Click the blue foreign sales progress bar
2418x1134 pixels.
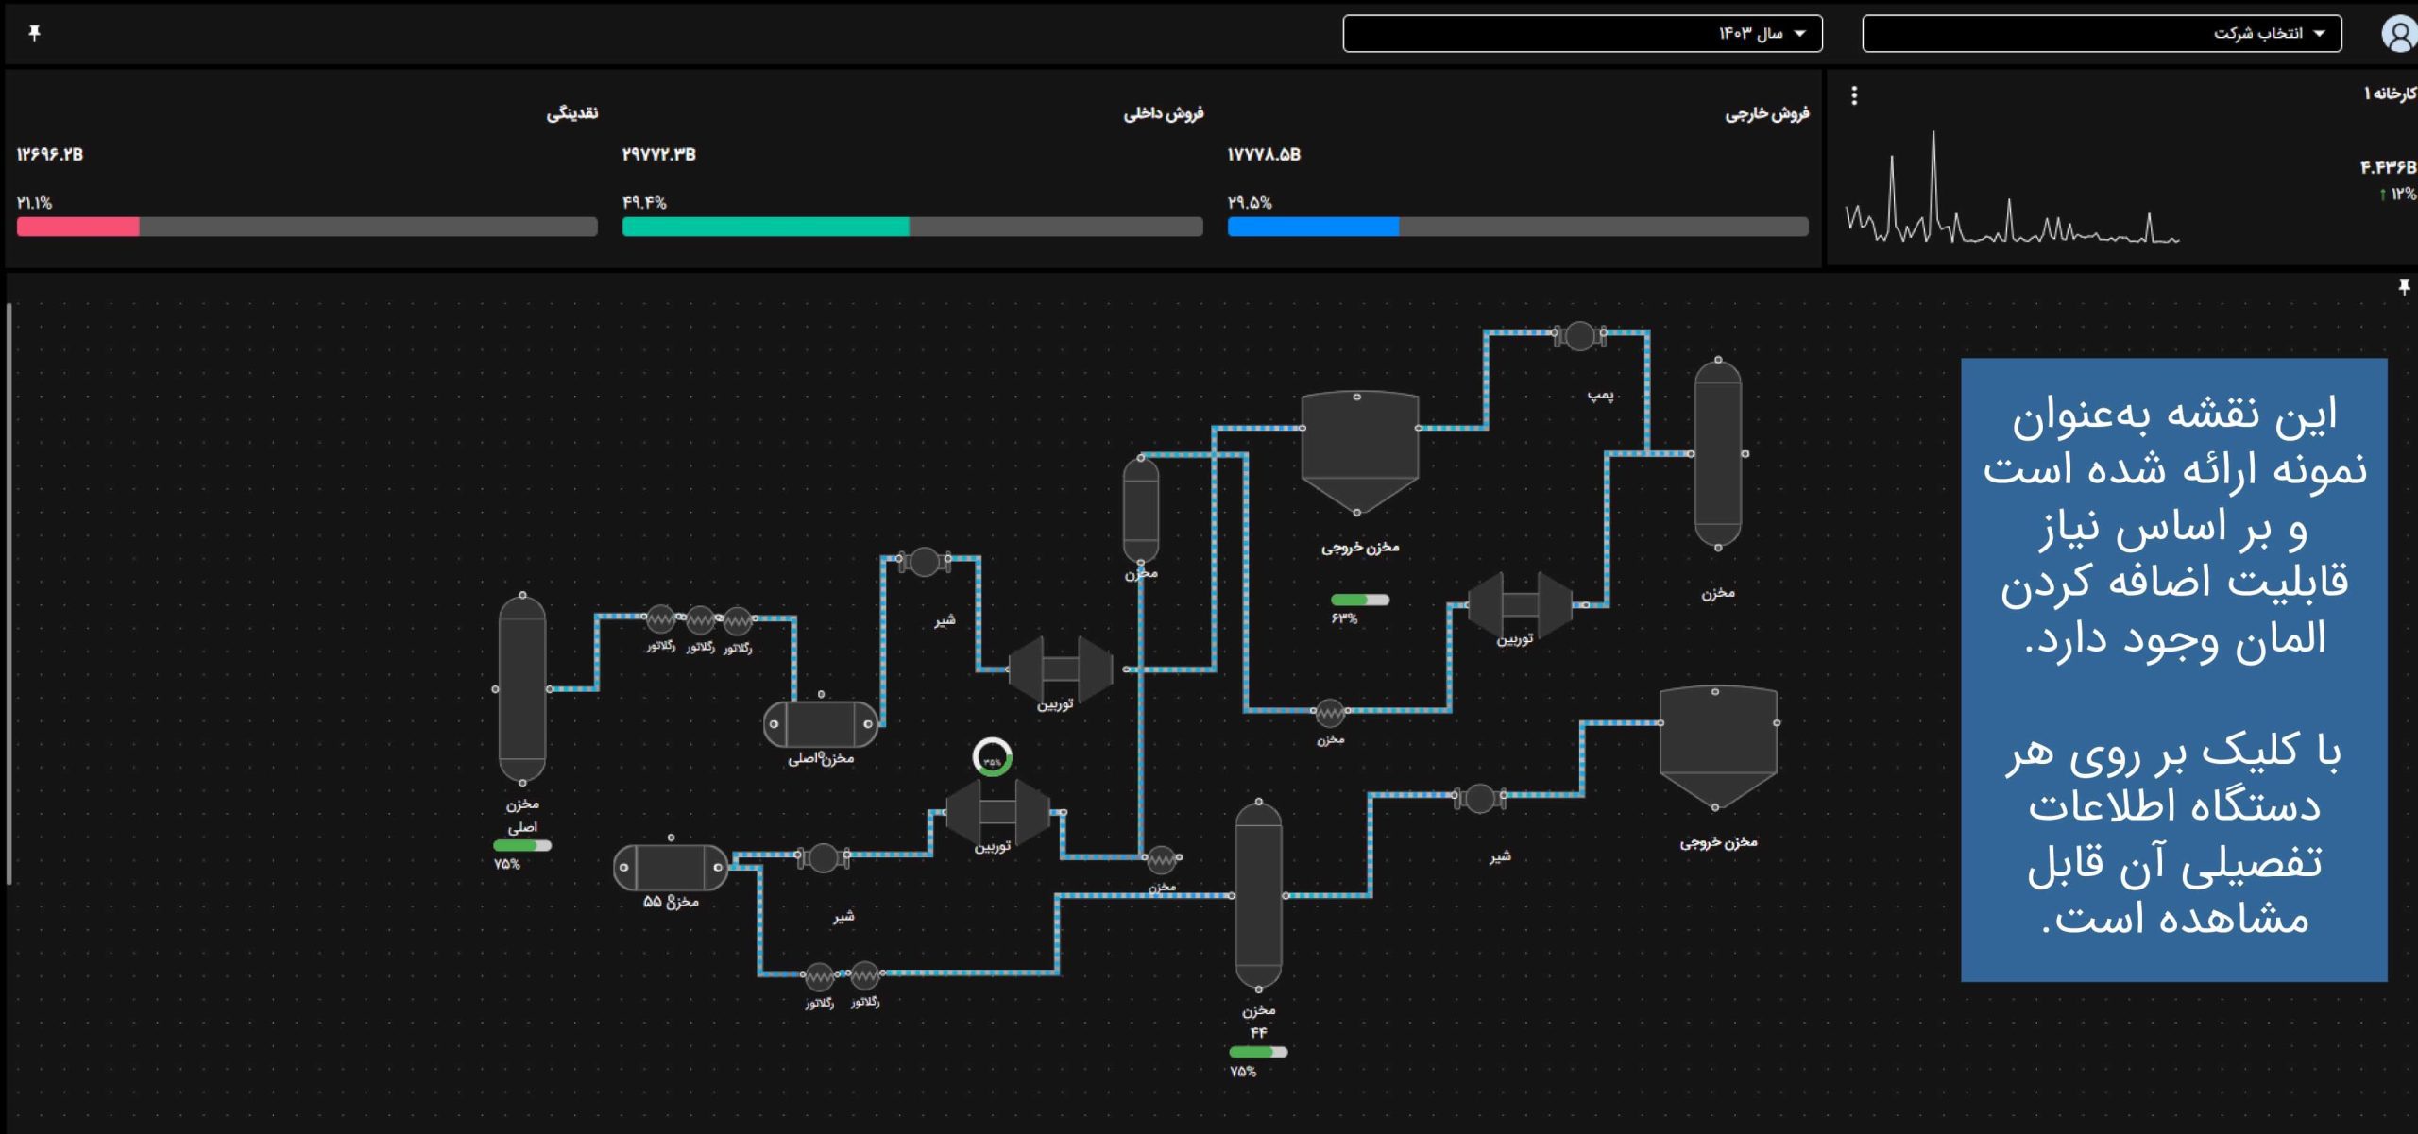click(1313, 227)
